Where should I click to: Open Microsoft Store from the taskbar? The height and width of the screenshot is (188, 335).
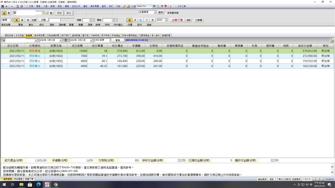point(30,185)
